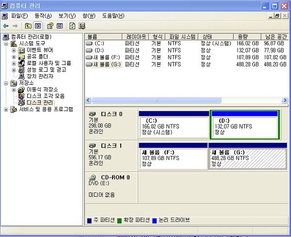Image resolution: width=291 pixels, height=237 pixels.
Task: Expand the 이벤트 뷰어 node
Action: (x=14, y=50)
